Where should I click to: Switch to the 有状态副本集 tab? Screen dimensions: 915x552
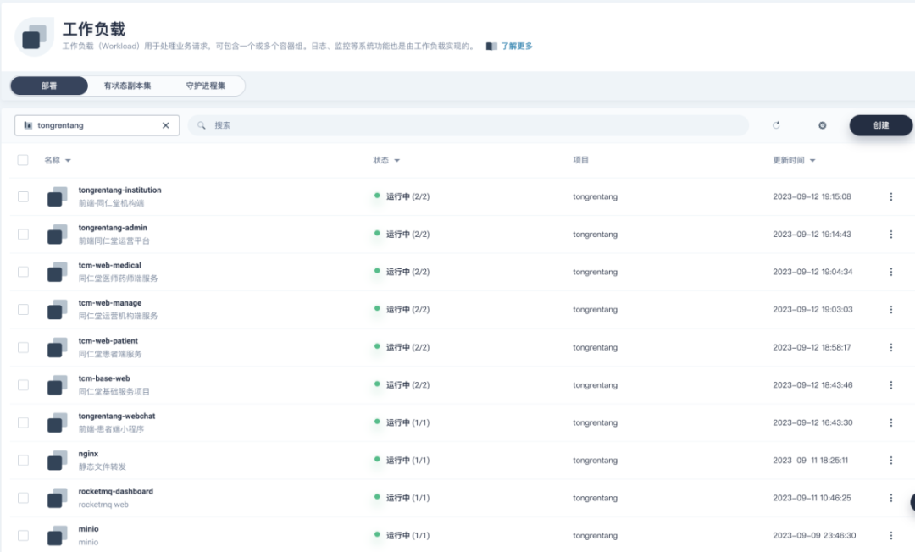point(127,86)
